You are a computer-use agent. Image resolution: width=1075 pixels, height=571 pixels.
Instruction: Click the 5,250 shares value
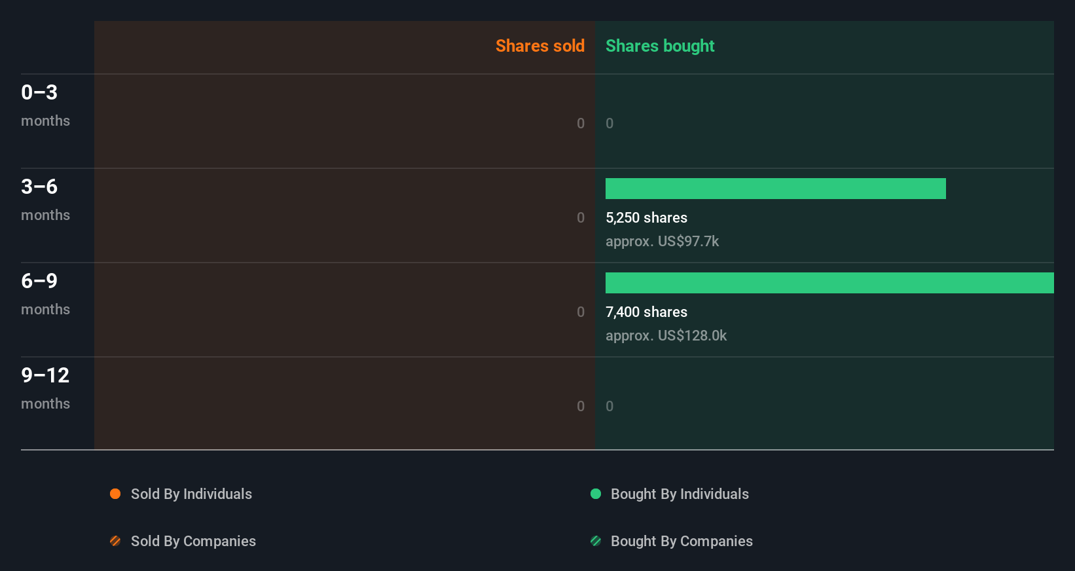click(646, 218)
